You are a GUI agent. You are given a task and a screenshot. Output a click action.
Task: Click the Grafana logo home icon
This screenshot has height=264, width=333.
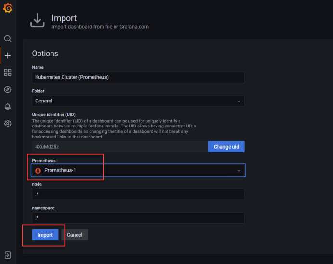[x=8, y=8]
